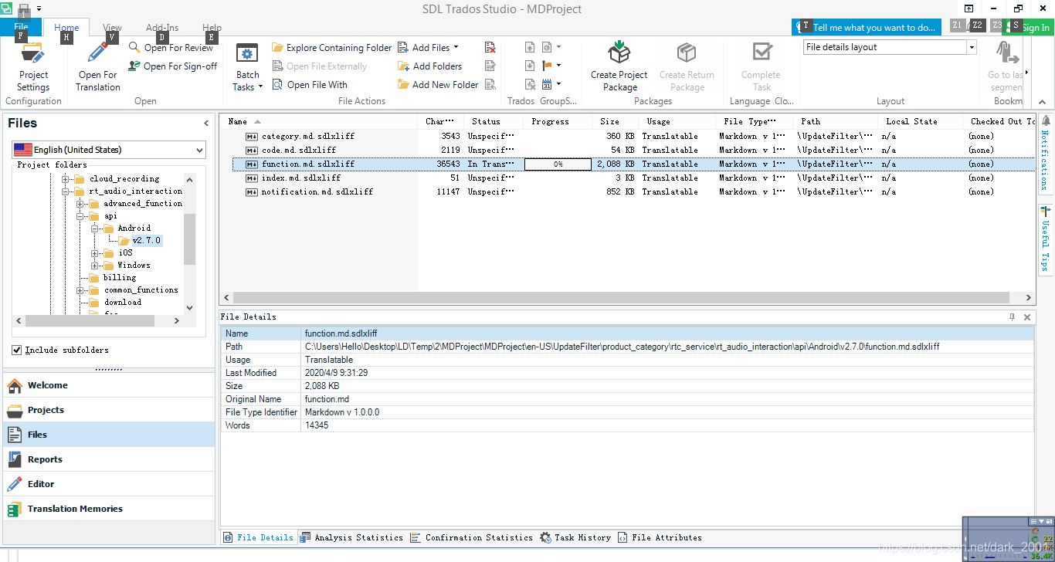Switch to the Projects view
1055x562 pixels.
108,410
